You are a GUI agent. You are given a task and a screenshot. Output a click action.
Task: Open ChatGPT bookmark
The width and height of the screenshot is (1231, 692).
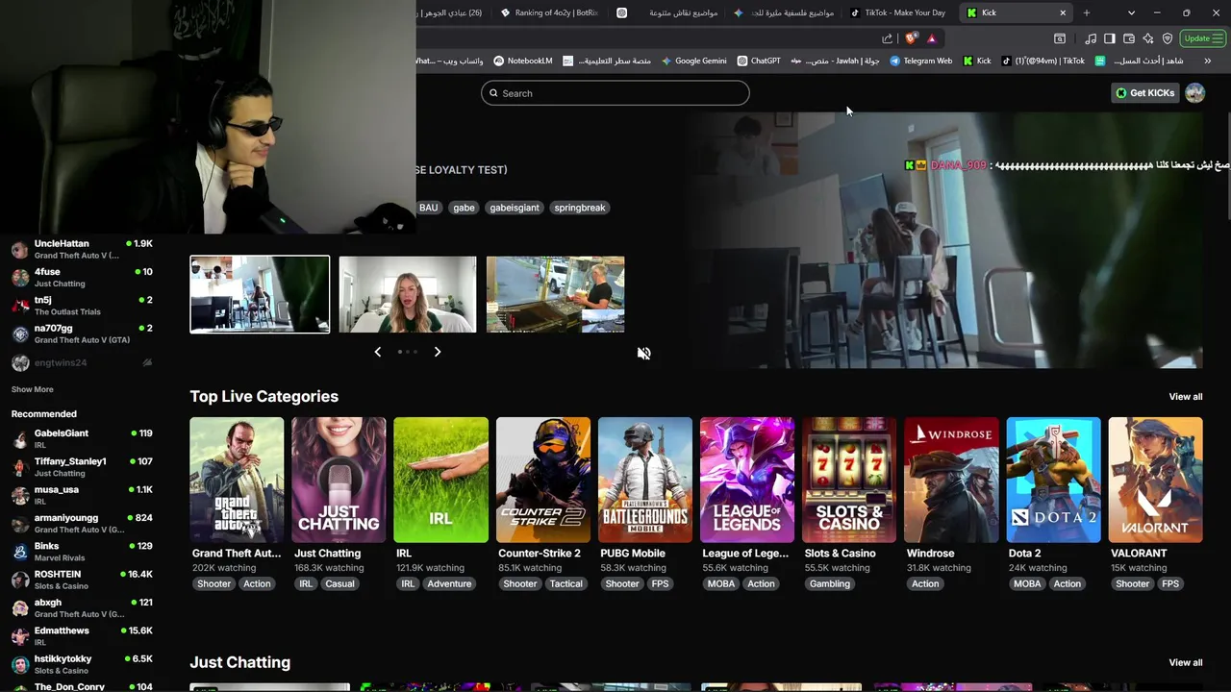[x=759, y=61]
